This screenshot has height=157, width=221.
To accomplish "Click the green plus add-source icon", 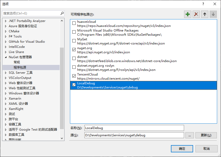I will pyautogui.click(x=188, y=14).
